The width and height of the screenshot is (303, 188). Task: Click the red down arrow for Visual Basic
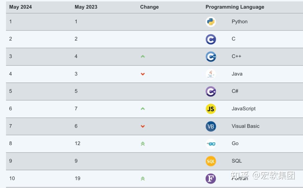click(x=143, y=126)
